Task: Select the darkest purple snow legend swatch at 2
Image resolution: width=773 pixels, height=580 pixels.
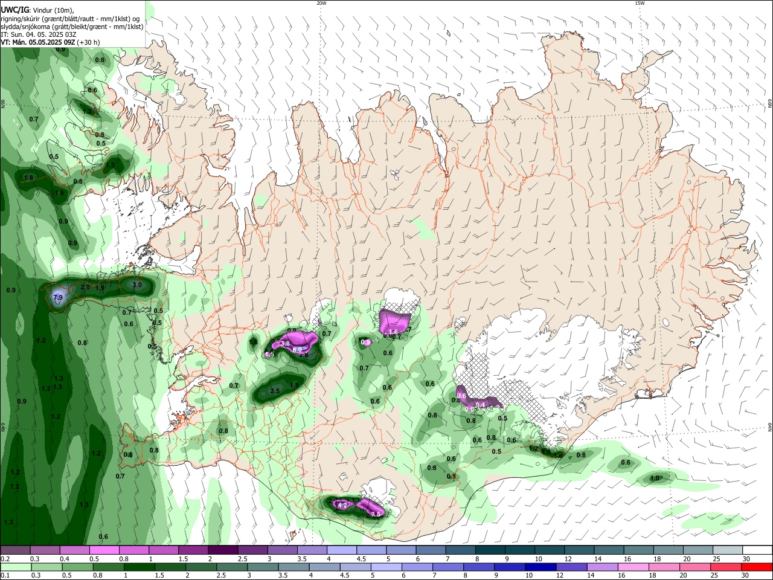Action: coord(222,550)
